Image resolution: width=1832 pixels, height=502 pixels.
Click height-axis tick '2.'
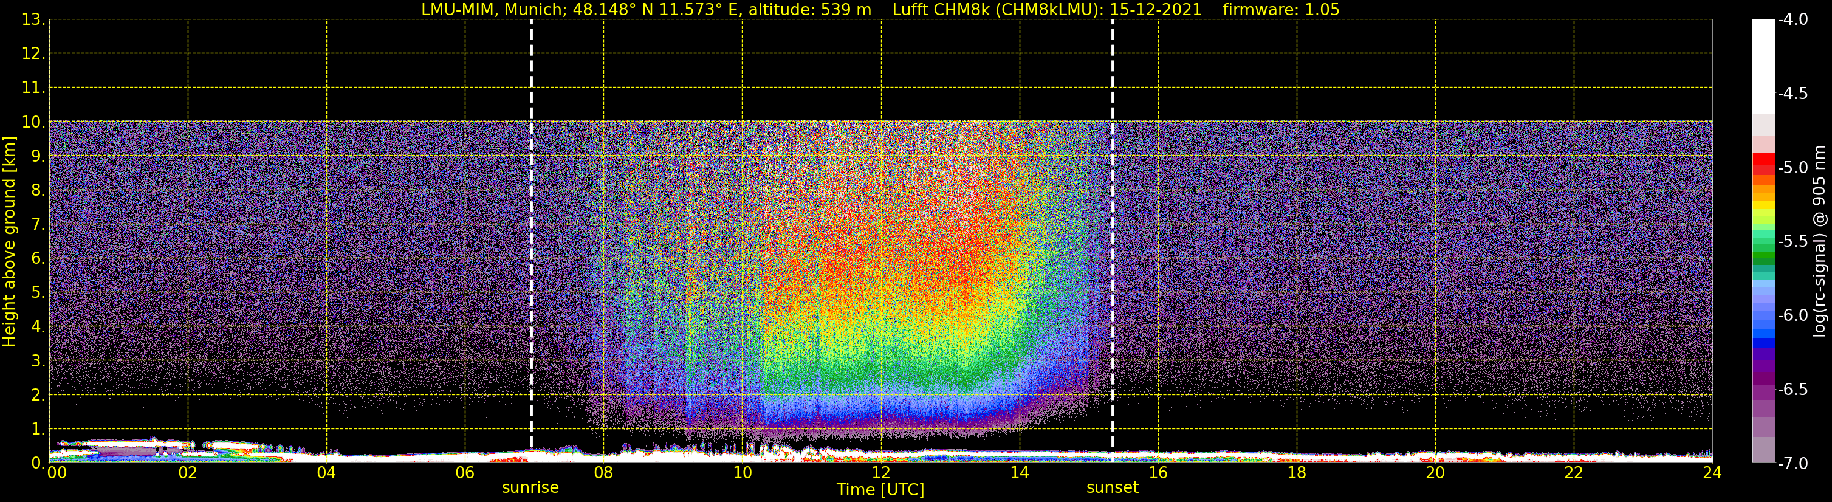click(x=38, y=394)
